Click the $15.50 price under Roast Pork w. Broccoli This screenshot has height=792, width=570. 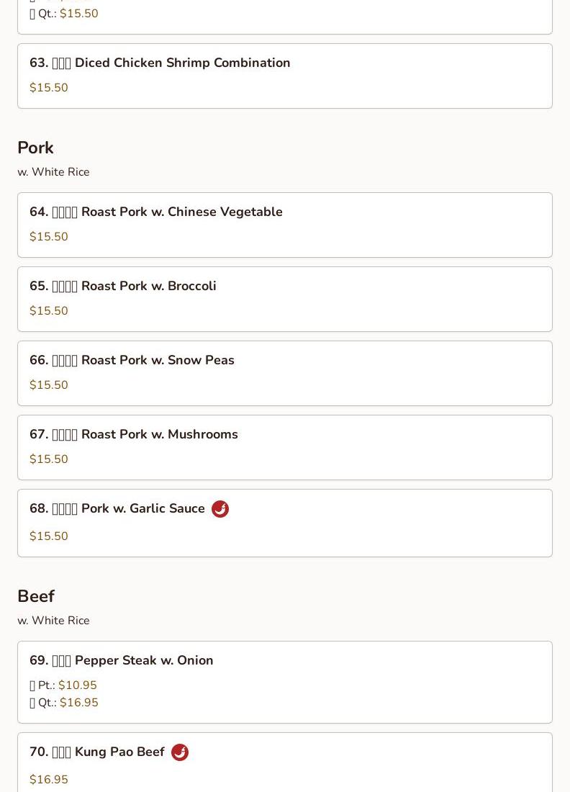point(49,310)
